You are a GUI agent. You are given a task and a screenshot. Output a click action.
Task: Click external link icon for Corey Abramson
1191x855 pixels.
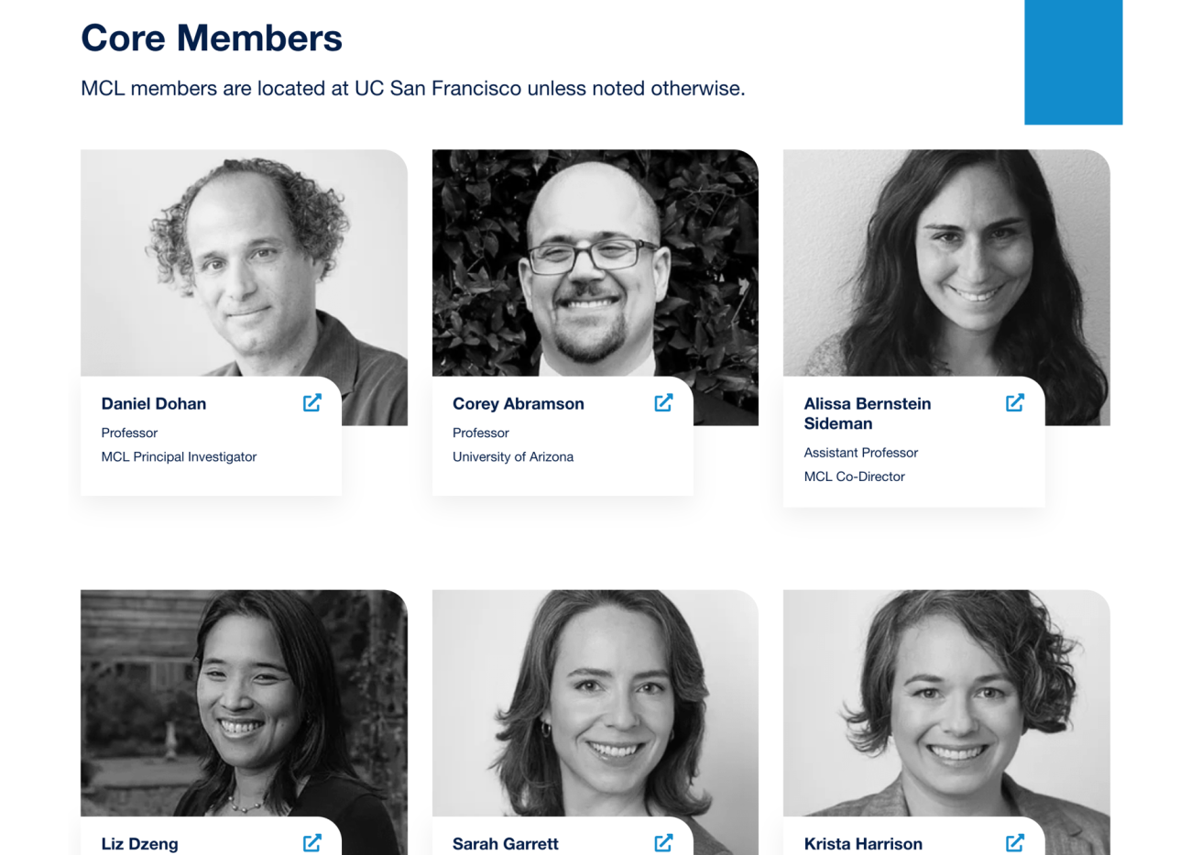click(663, 403)
